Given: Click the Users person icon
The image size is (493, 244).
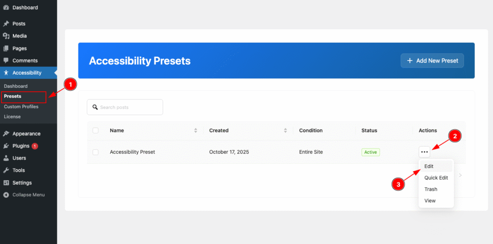Looking at the screenshot, I should pos(6,158).
